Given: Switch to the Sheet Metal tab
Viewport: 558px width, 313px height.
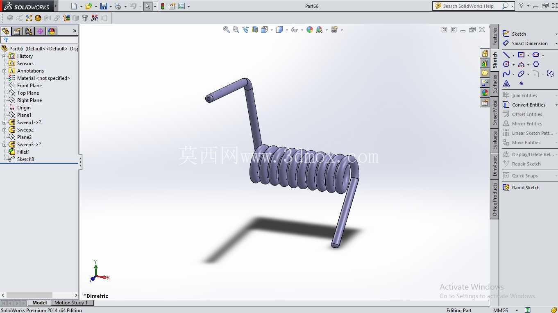Looking at the screenshot, I should tap(494, 113).
